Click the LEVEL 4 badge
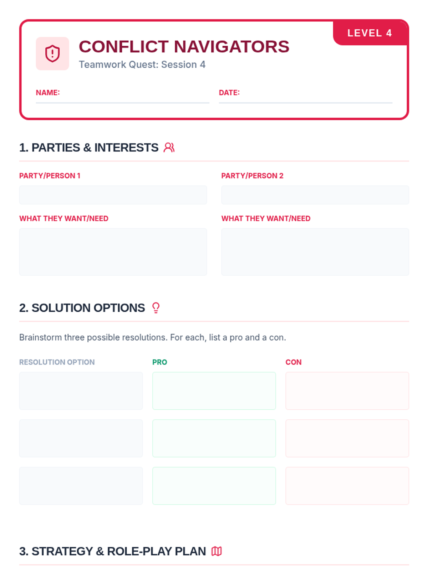428x570 pixels. [x=370, y=33]
